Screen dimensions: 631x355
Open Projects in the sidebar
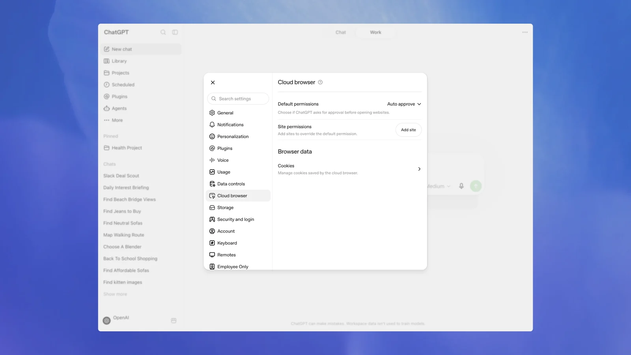point(141,73)
